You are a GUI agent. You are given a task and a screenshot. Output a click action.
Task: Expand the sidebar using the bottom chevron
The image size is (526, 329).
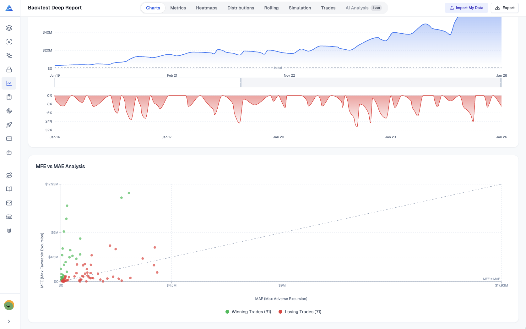point(9,321)
